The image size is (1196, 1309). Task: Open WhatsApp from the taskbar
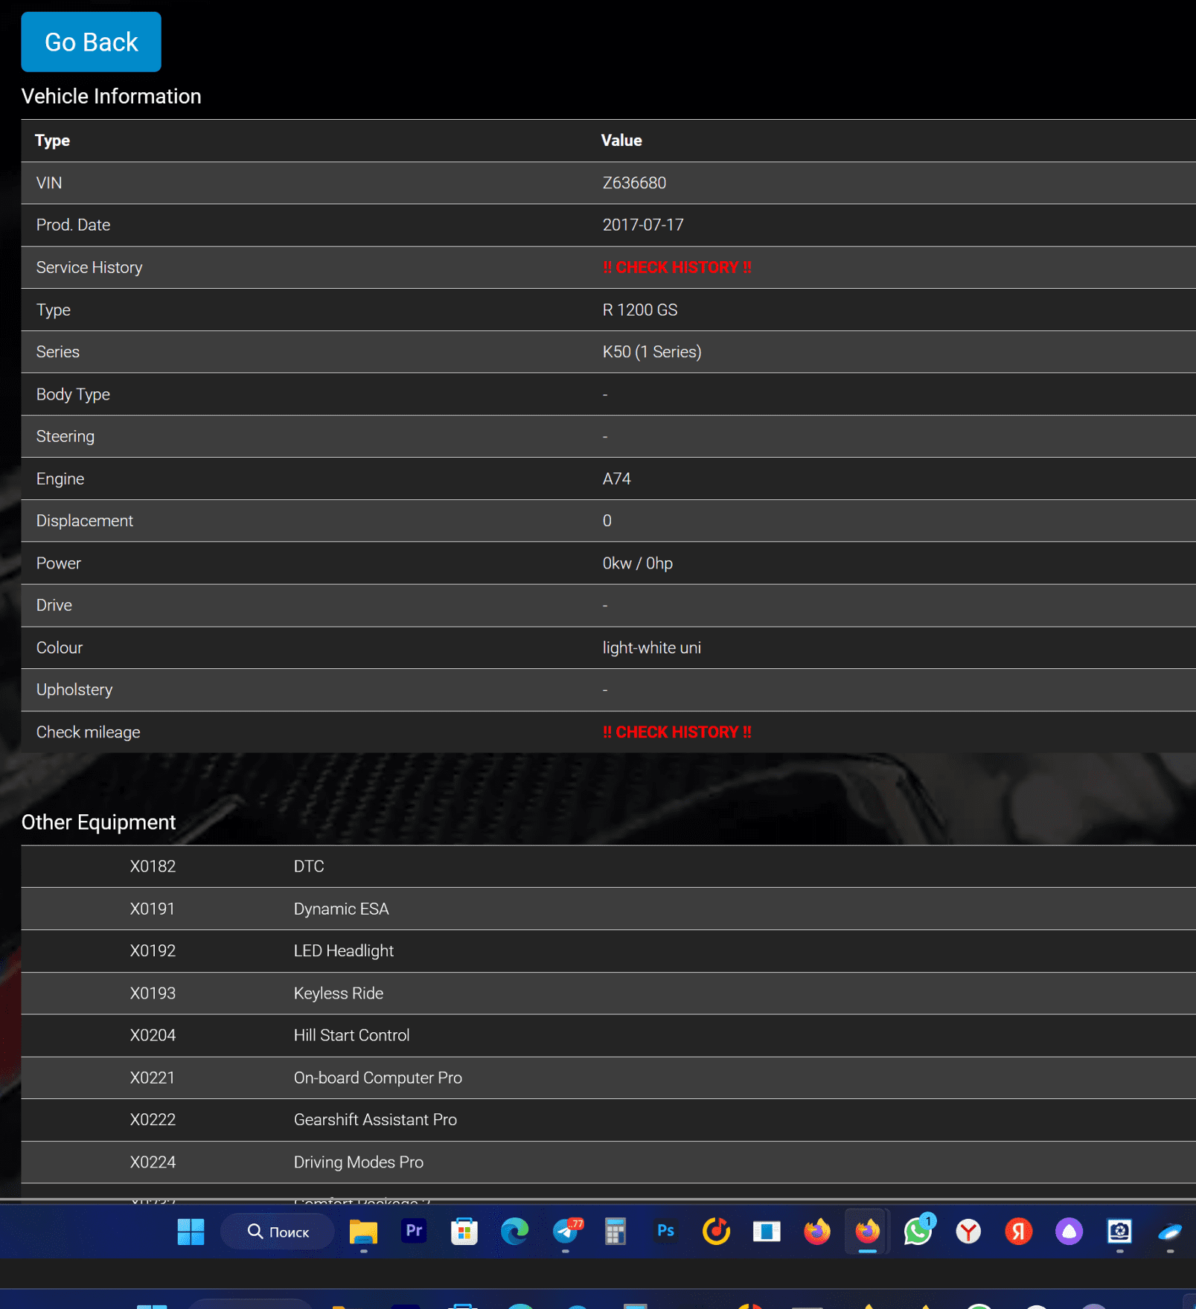(918, 1232)
